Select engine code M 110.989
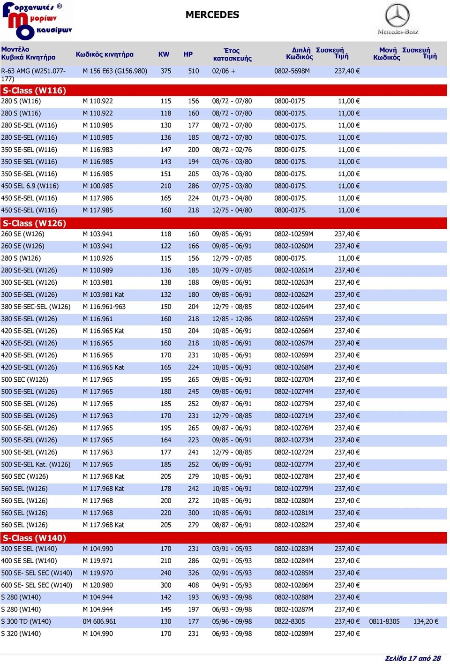The image size is (450, 664). (97, 271)
